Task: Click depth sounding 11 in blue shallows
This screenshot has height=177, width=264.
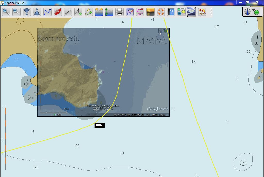Action: coord(16,59)
